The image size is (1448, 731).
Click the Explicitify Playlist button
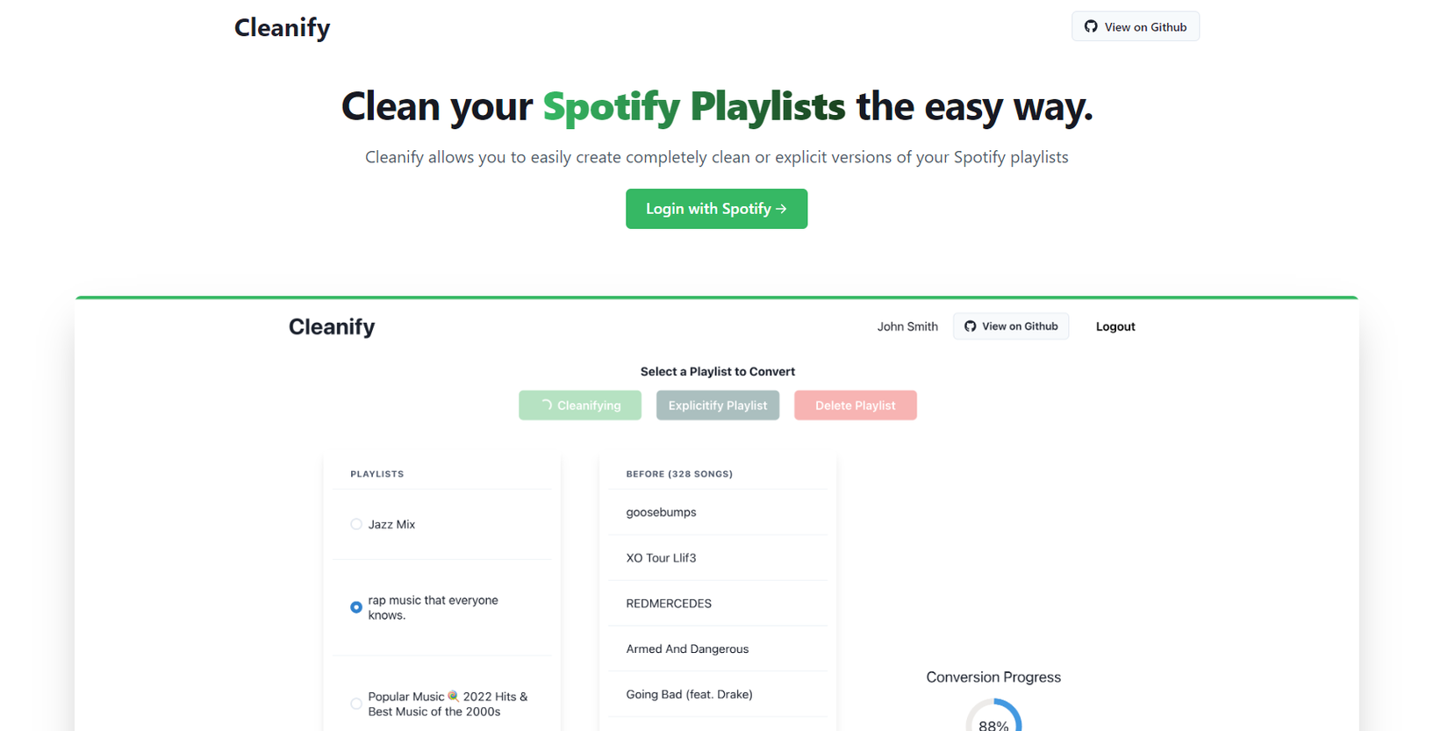(x=717, y=405)
